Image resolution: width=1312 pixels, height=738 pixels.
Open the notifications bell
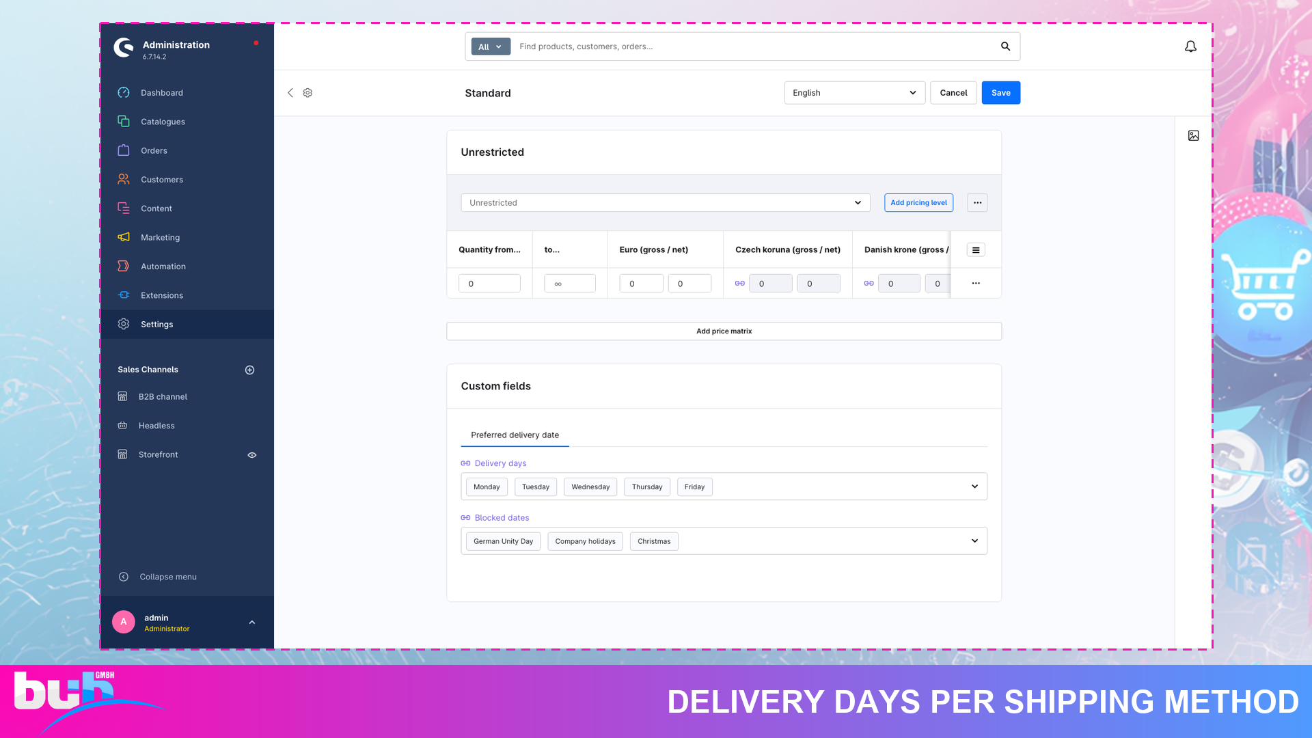tap(1190, 46)
